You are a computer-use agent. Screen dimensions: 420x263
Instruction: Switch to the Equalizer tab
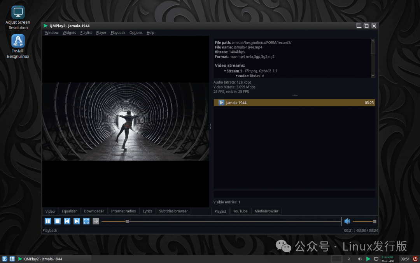(69, 211)
